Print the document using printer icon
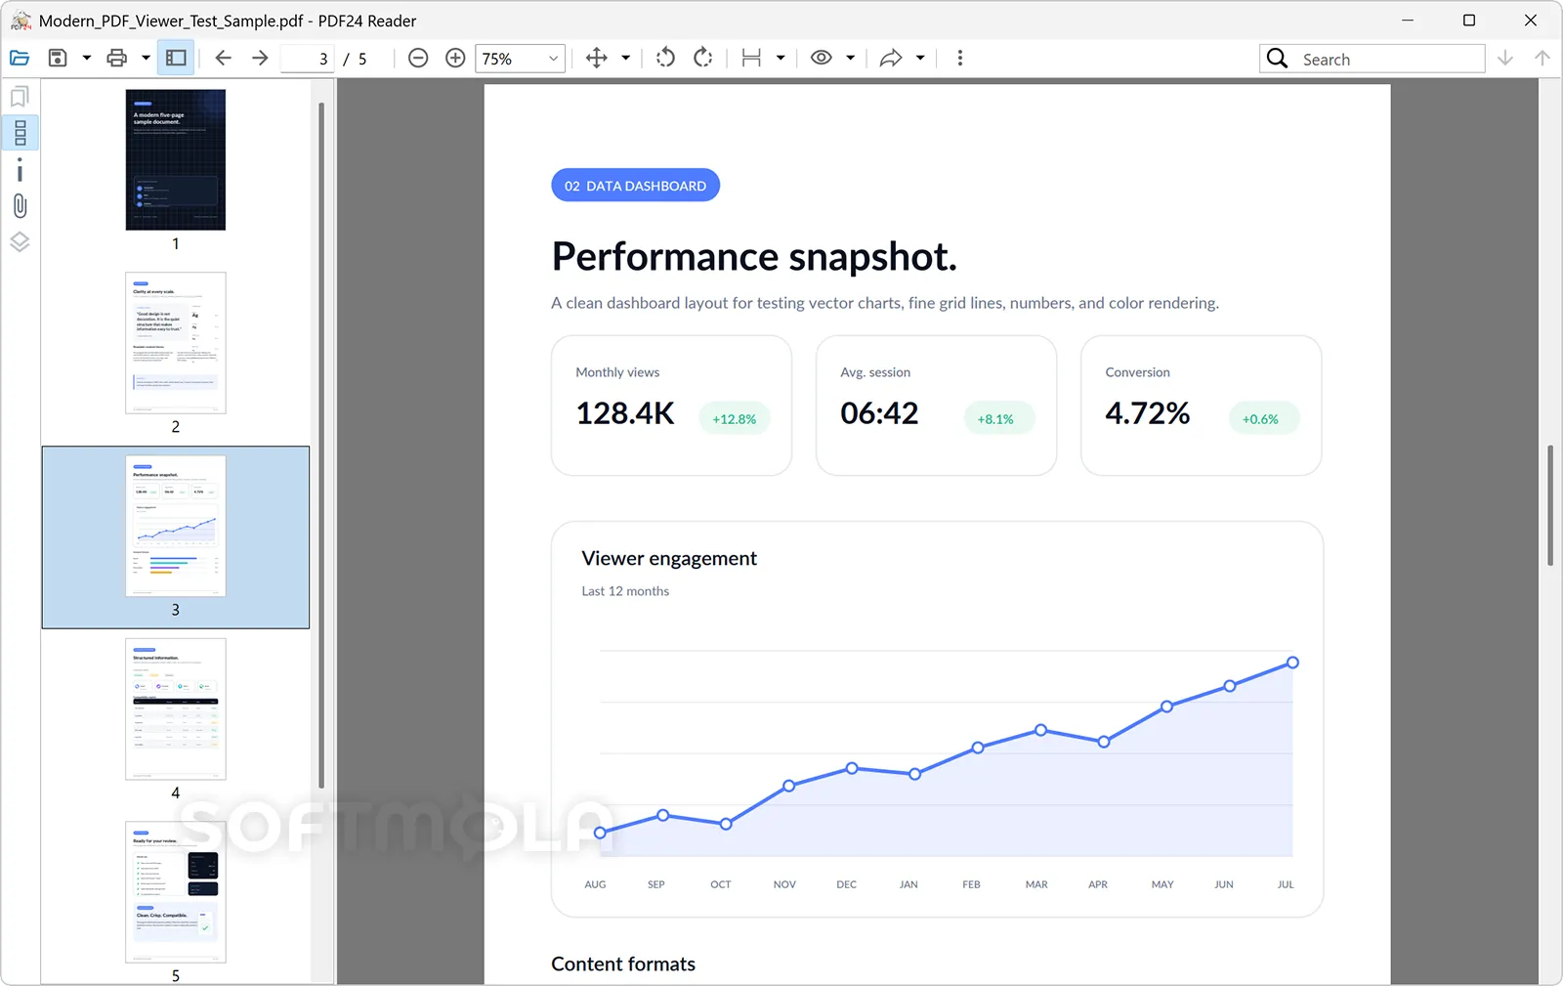This screenshot has height=986, width=1563. tap(117, 59)
